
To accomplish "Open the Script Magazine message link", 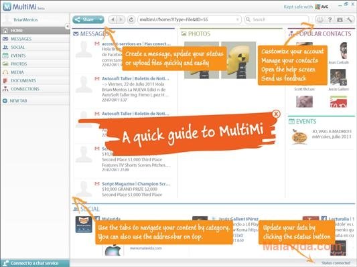I will (x=136, y=184).
